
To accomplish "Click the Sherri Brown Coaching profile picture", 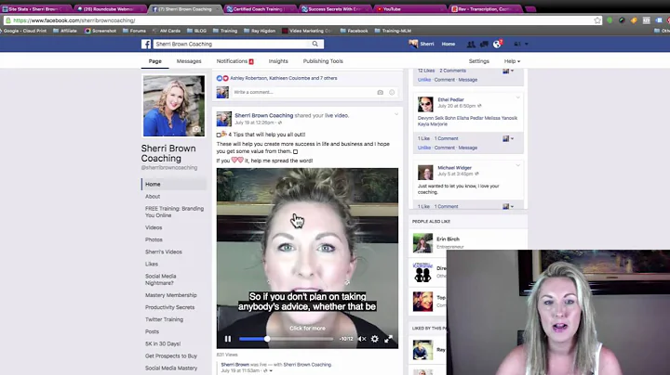I will point(174,106).
